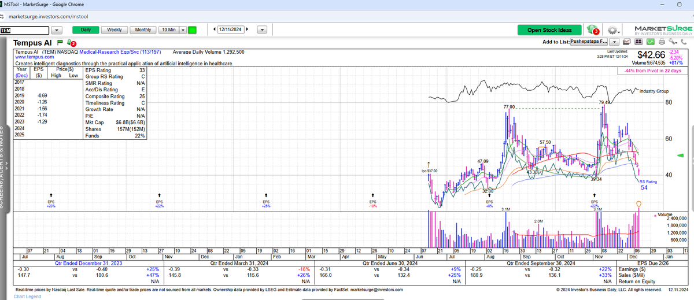Click the 79.49 peak price label
Viewport: 694px width, 300px height.
point(604,102)
